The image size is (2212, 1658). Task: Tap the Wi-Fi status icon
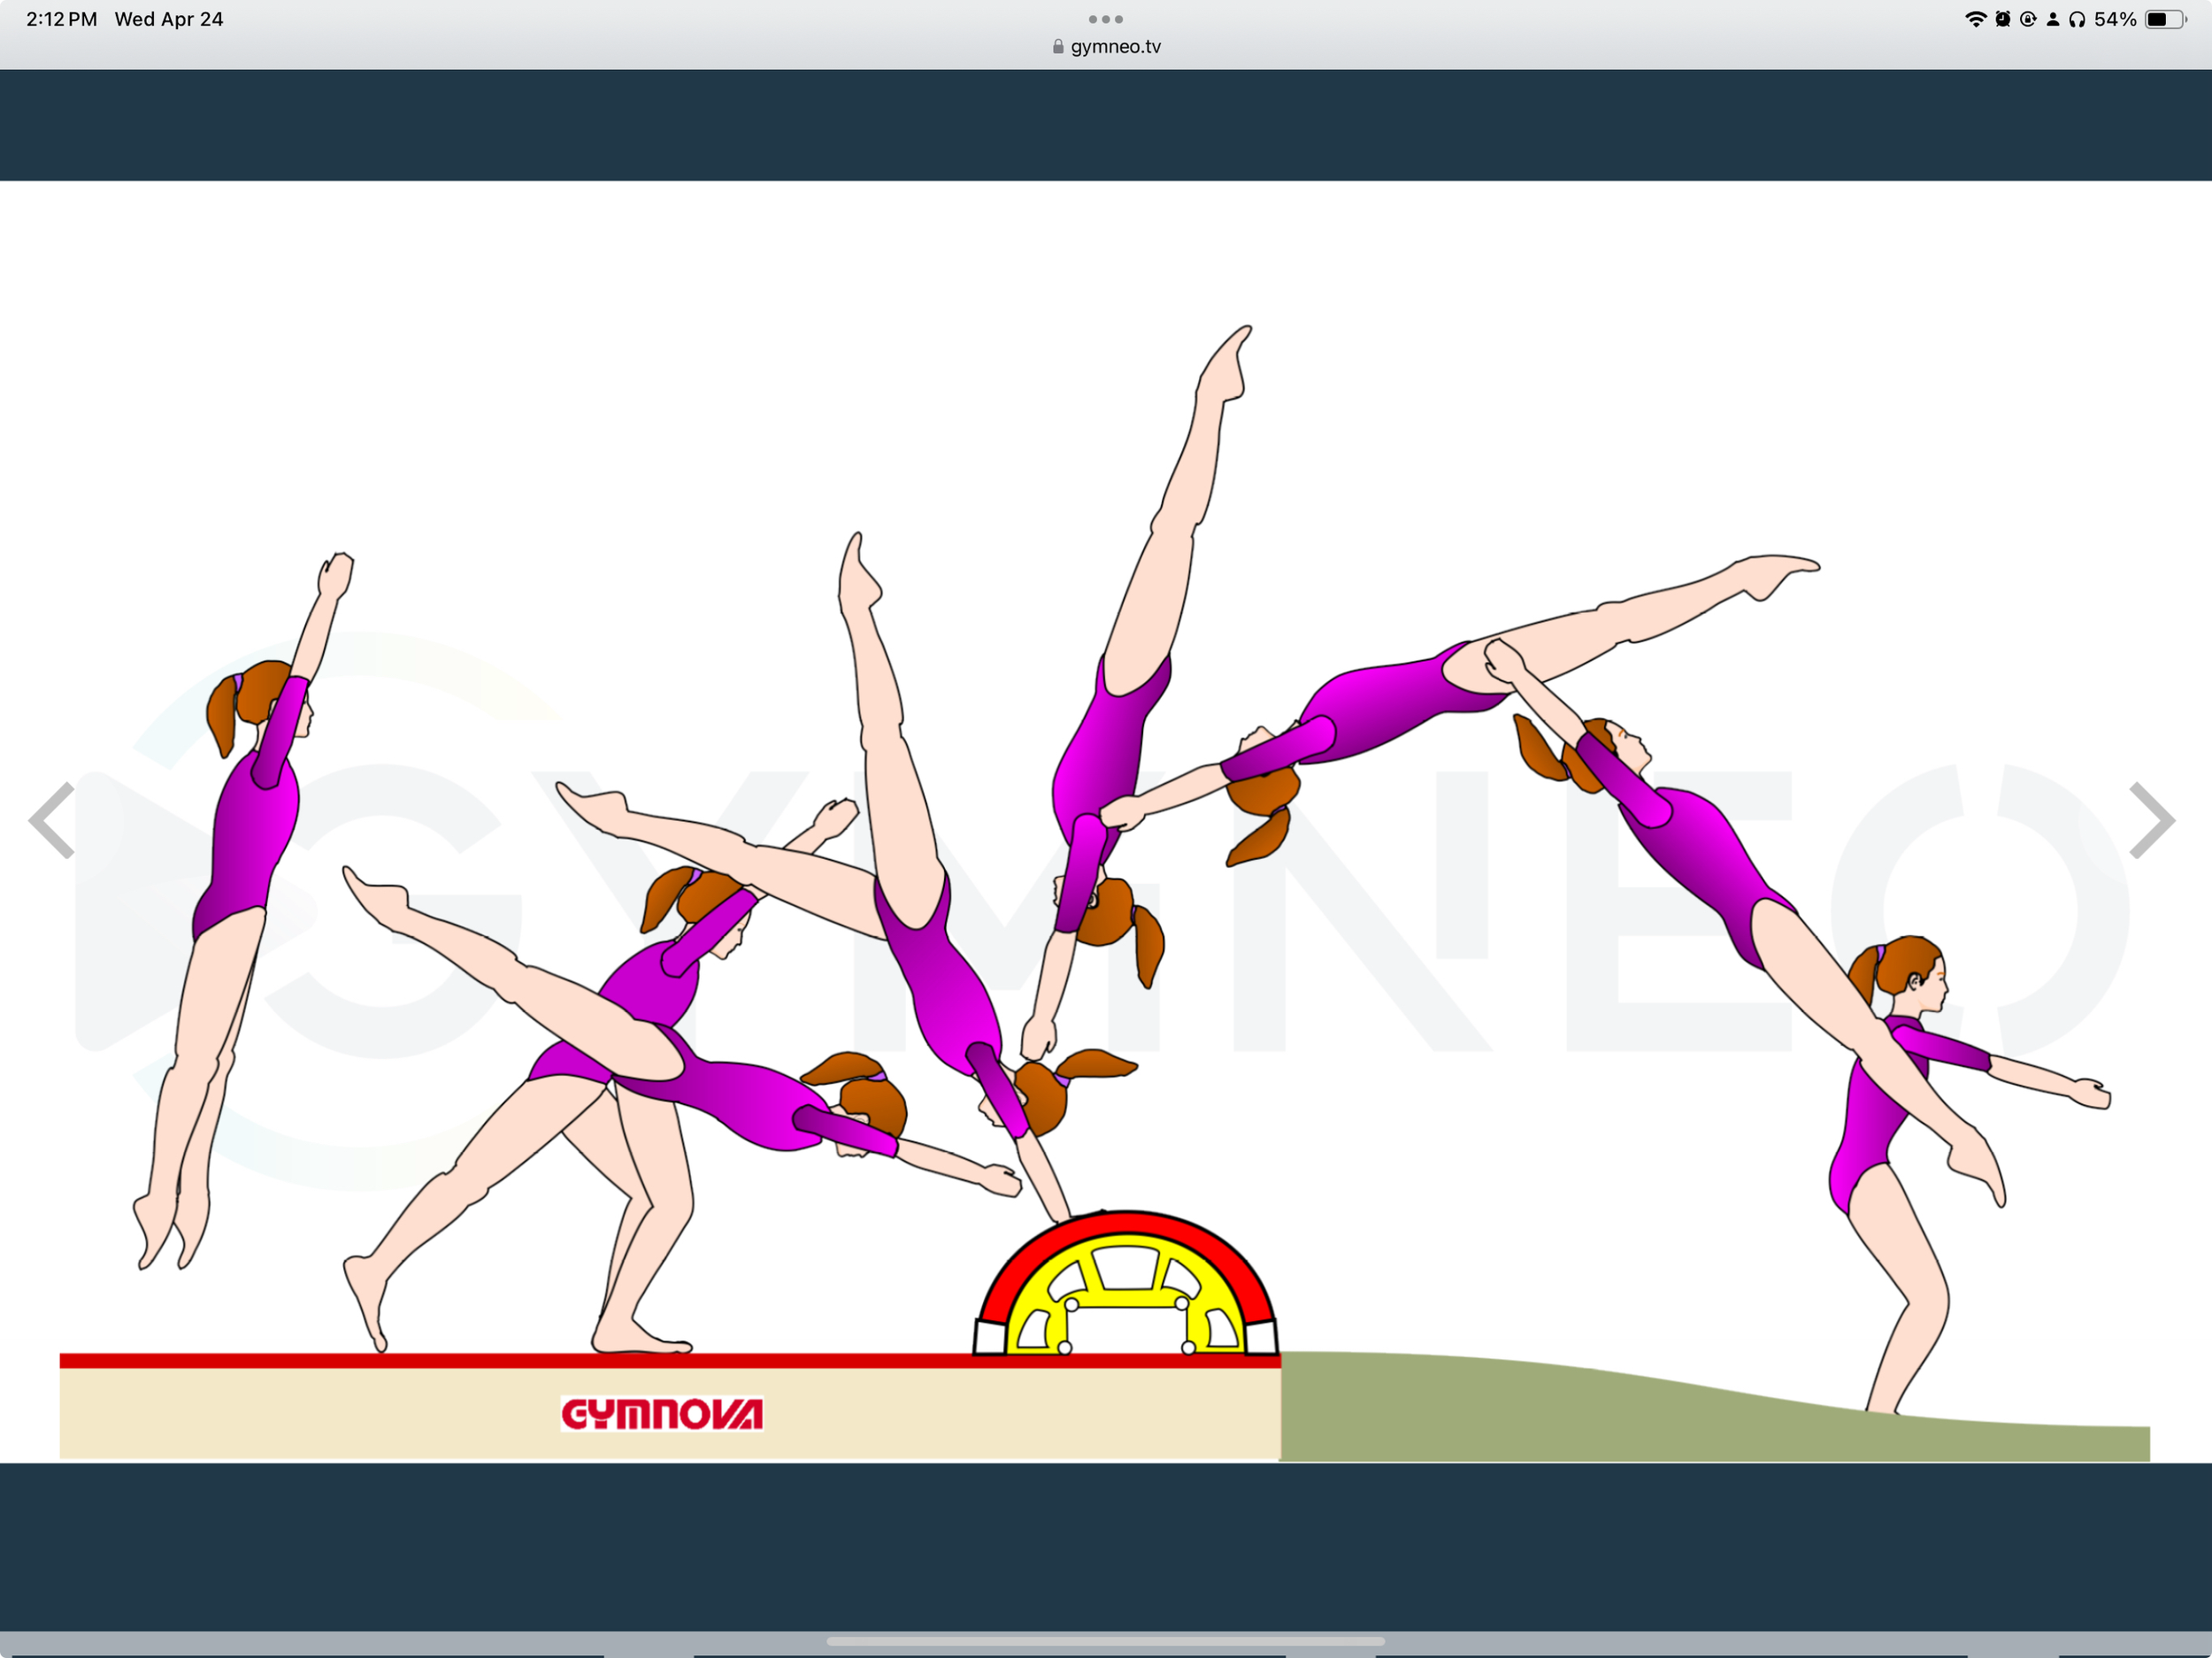[1977, 19]
